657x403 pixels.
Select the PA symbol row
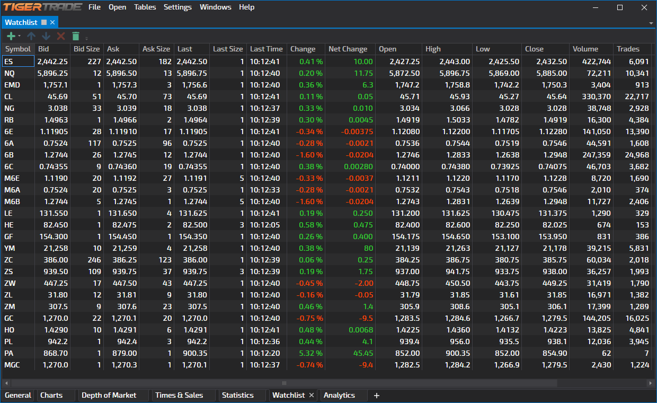(327, 353)
